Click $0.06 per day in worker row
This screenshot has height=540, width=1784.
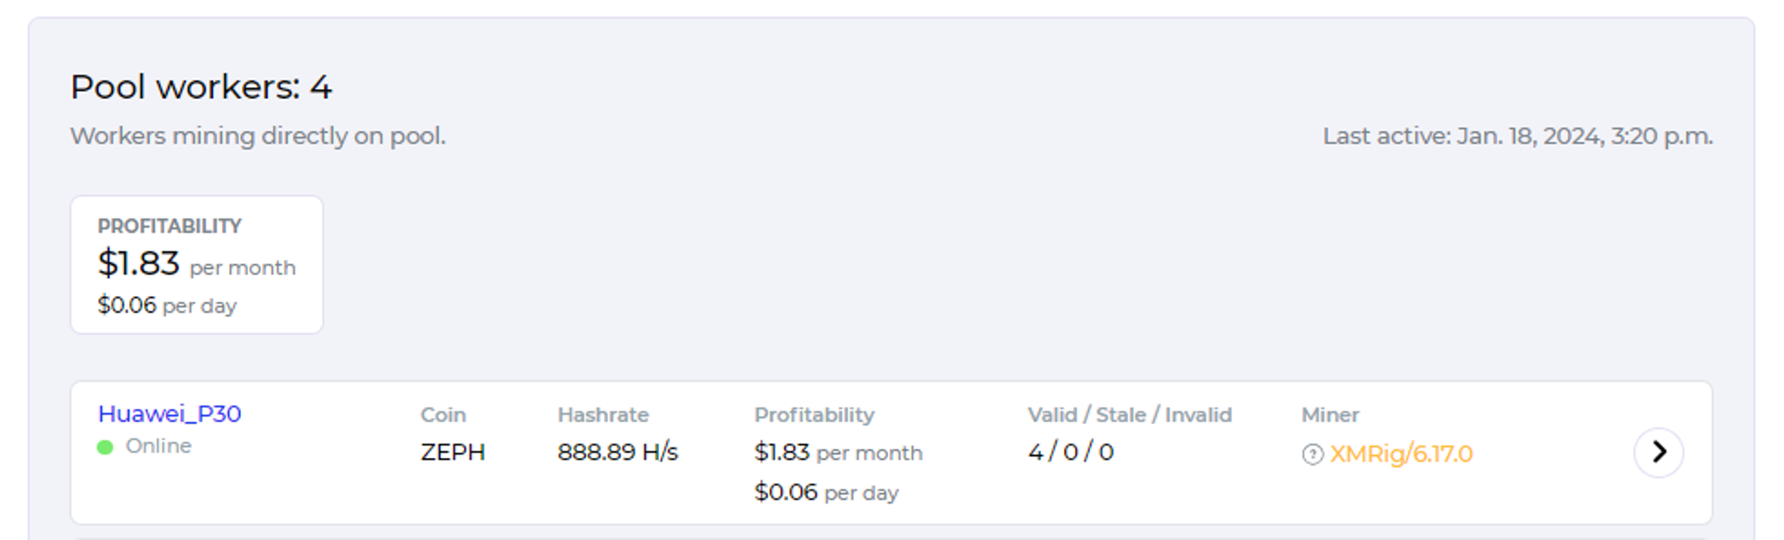[827, 492]
